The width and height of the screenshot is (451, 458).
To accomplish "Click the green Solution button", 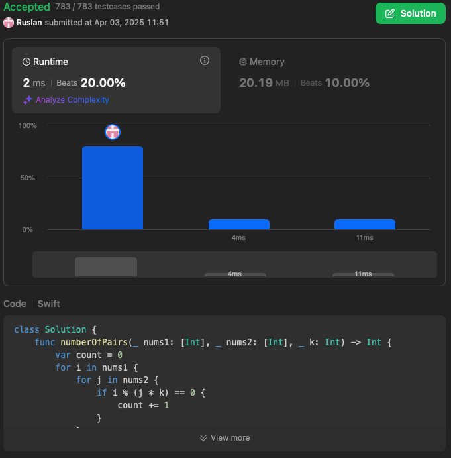I will pyautogui.click(x=410, y=13).
